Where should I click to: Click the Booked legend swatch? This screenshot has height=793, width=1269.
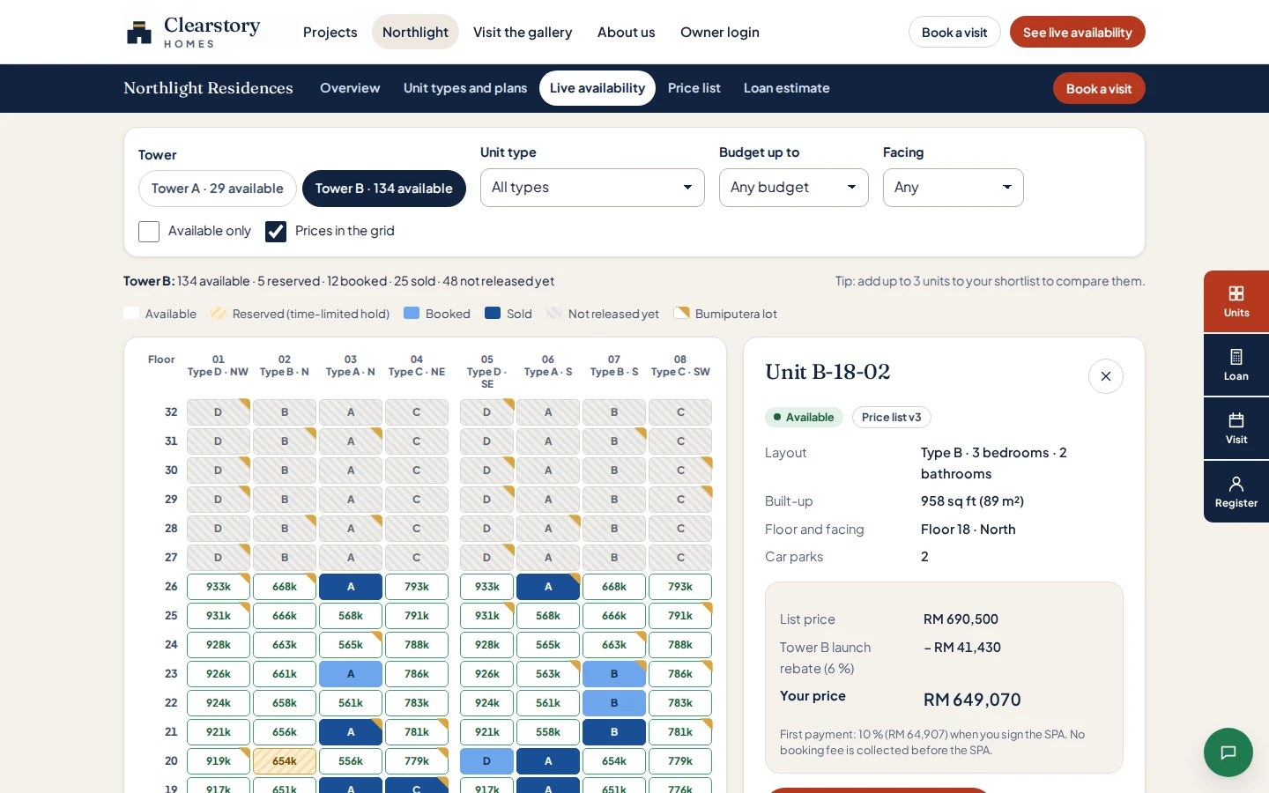click(412, 313)
